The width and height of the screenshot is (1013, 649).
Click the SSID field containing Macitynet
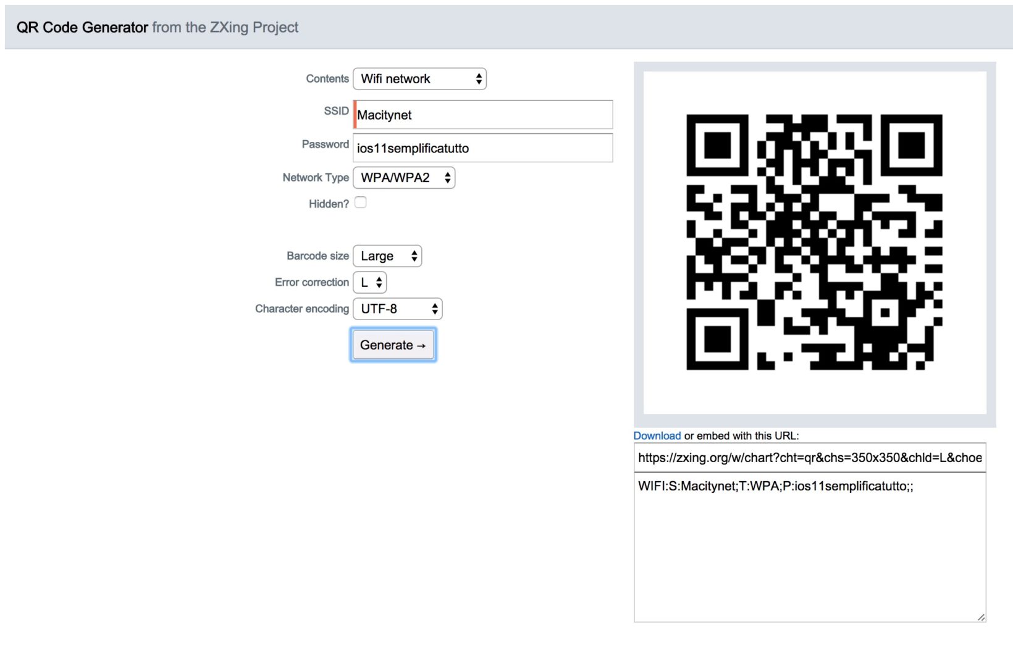(483, 115)
